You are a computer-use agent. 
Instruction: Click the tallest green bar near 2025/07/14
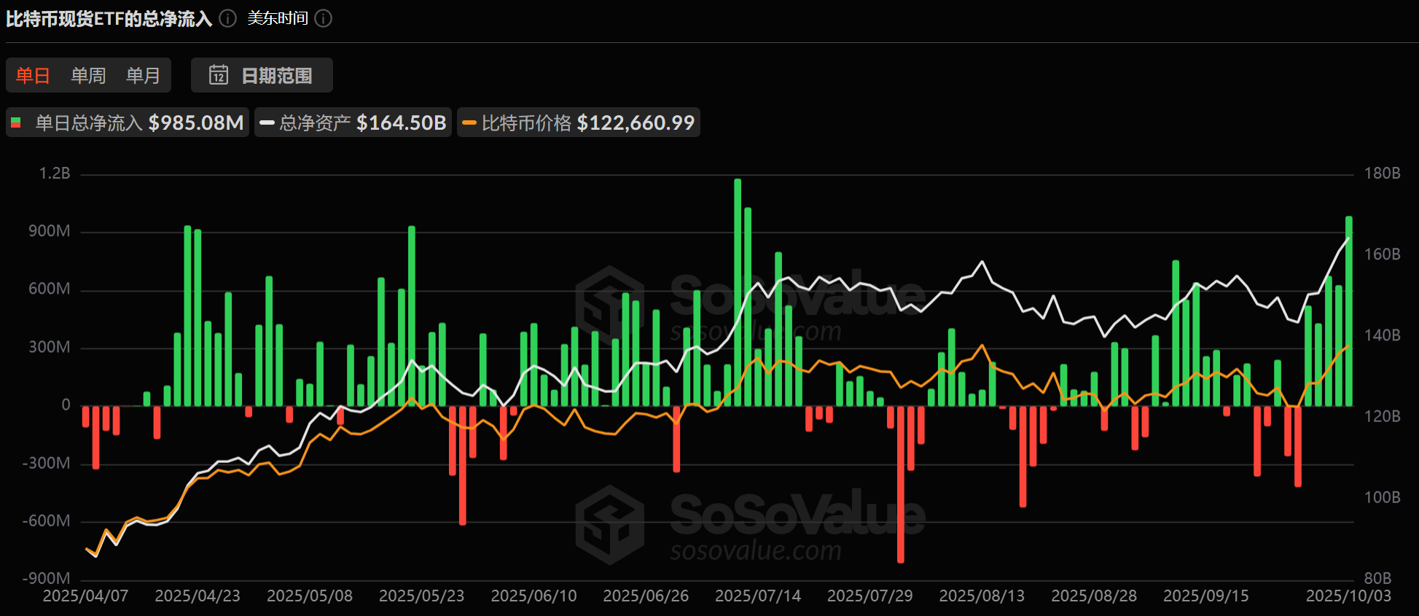pos(738,292)
